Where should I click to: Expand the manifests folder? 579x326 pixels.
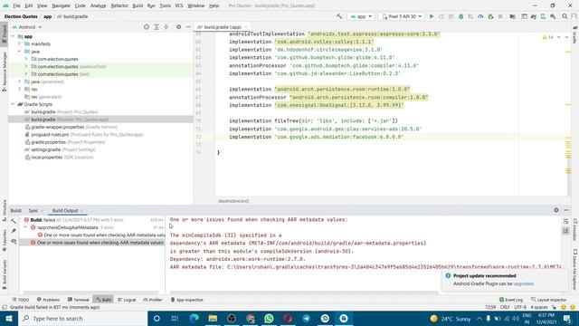pyautogui.click(x=20, y=43)
